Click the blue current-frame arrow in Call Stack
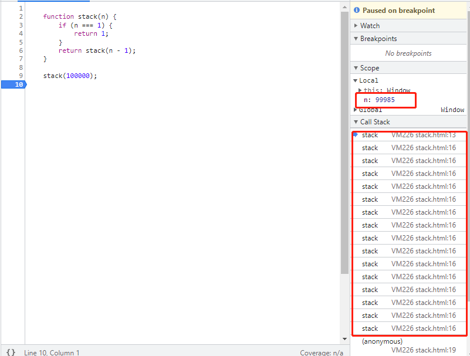Screen dimensions: 470x356 (x=356, y=134)
